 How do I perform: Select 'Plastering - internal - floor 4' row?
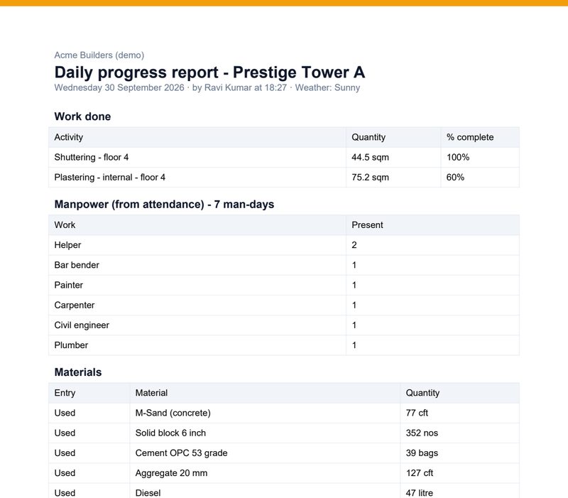[284, 177]
